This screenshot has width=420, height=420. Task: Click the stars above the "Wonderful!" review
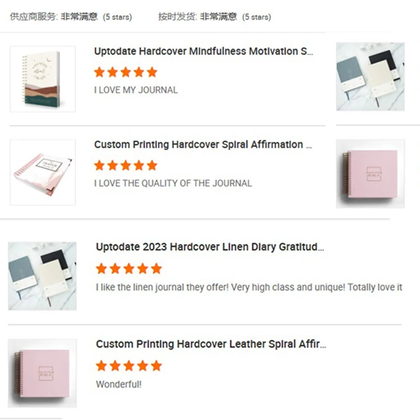(128, 366)
